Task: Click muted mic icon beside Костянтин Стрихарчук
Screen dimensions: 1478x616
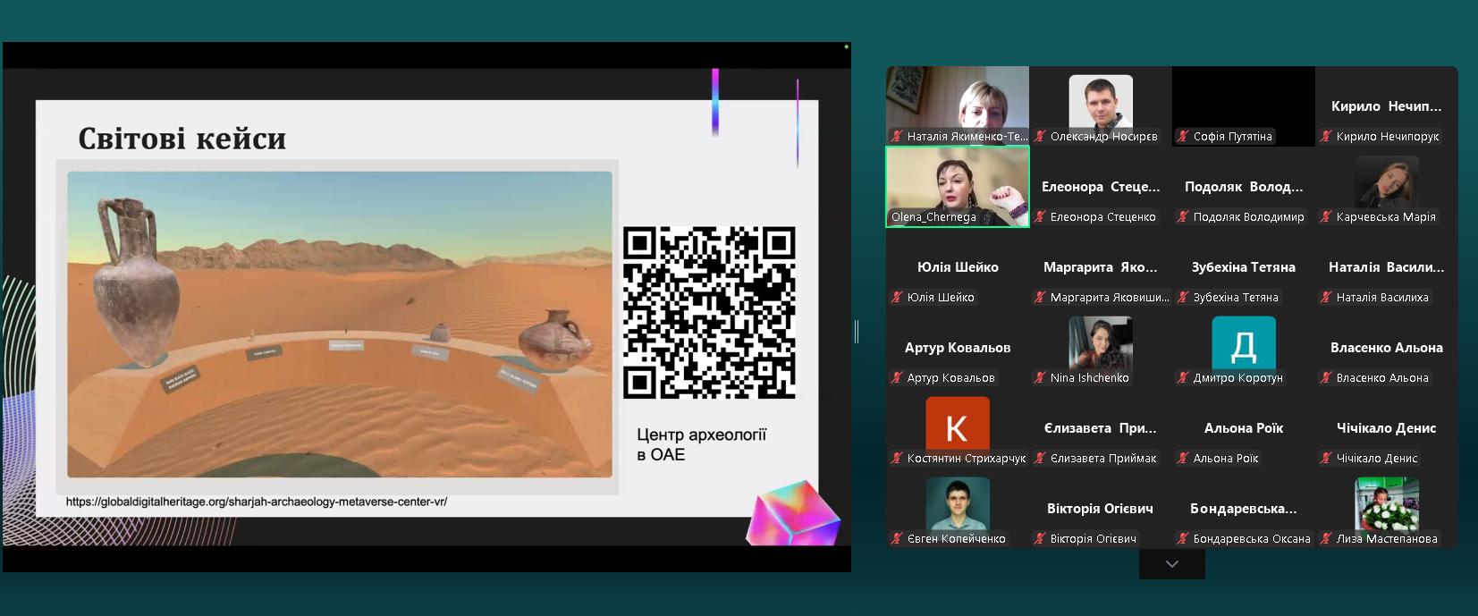Action: coord(897,459)
